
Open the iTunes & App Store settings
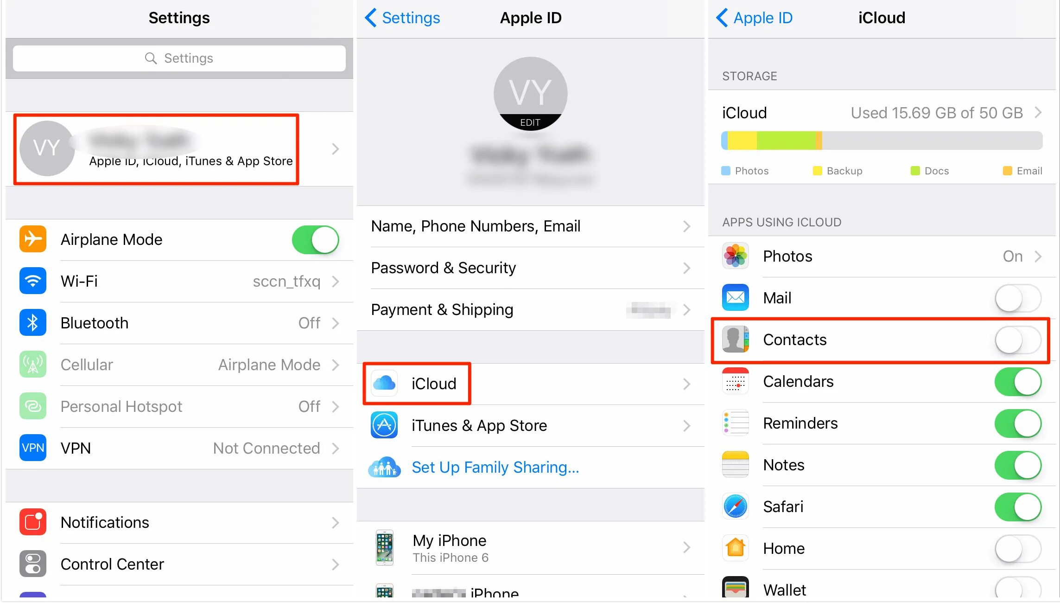pyautogui.click(x=530, y=426)
